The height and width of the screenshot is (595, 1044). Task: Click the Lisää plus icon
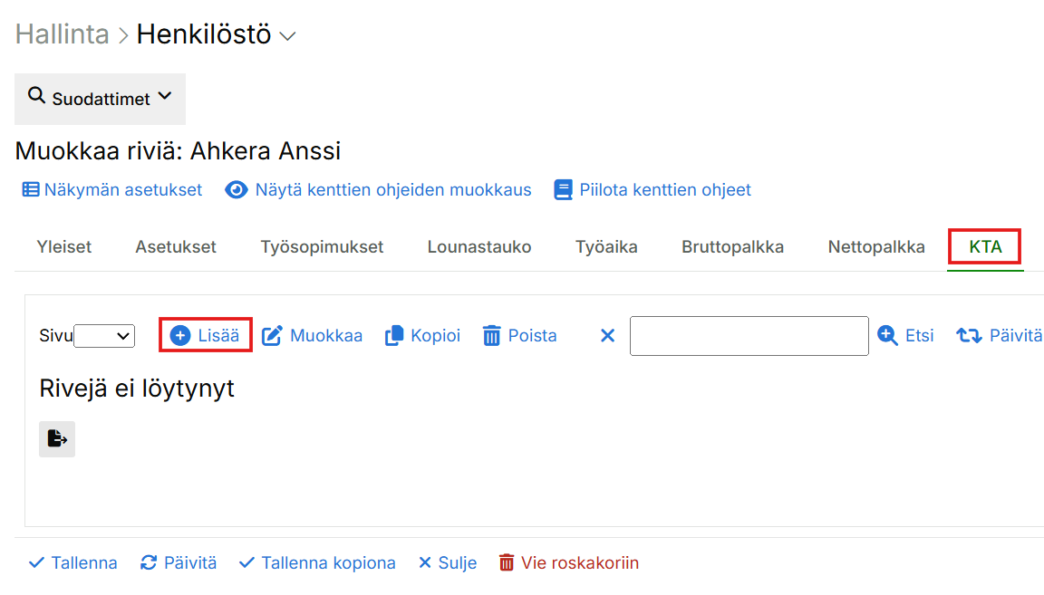[180, 336]
